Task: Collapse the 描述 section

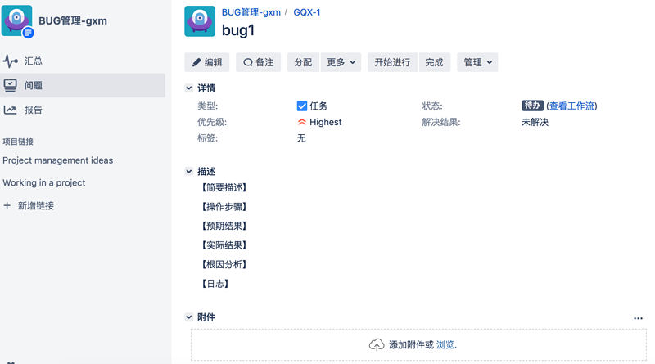Action: pyautogui.click(x=189, y=171)
